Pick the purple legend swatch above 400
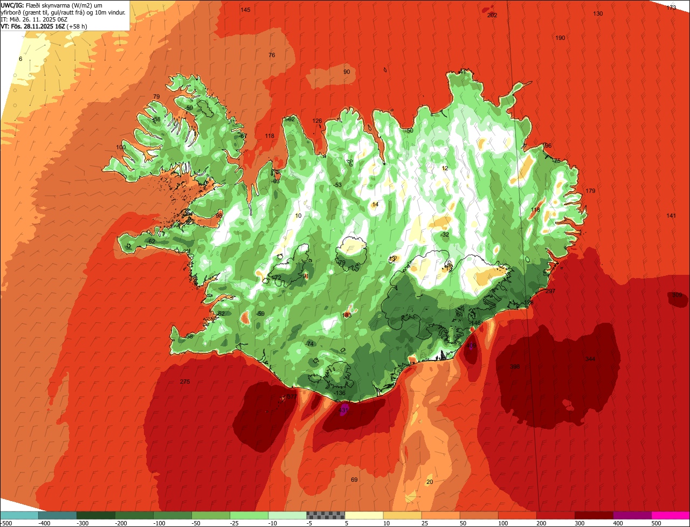The image size is (690, 527). click(632, 515)
